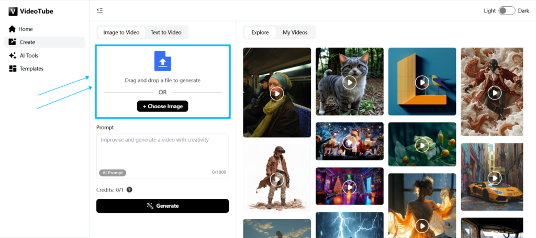Click the Home house icon
The height and width of the screenshot is (238, 536).
tap(13, 29)
